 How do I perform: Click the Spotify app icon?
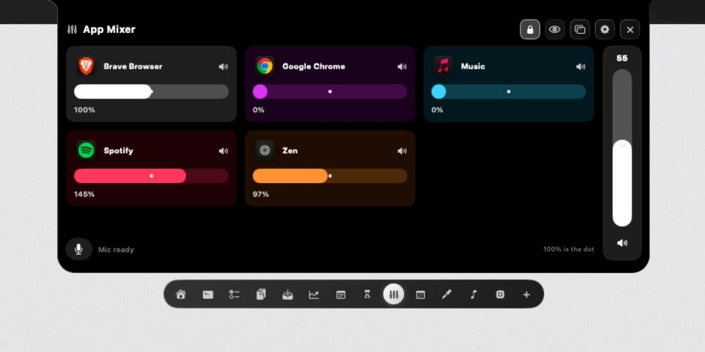click(x=86, y=151)
